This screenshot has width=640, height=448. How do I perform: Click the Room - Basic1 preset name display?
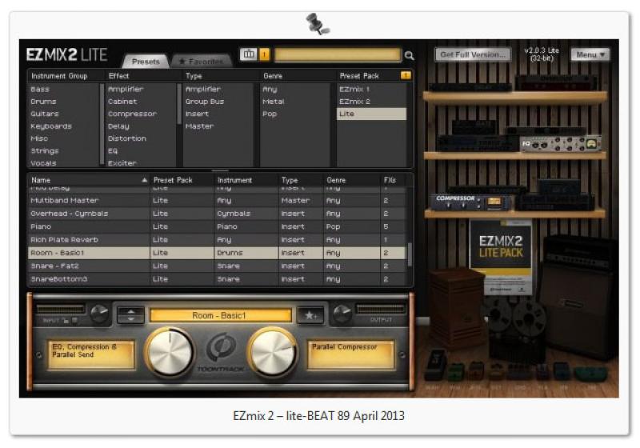(x=221, y=315)
